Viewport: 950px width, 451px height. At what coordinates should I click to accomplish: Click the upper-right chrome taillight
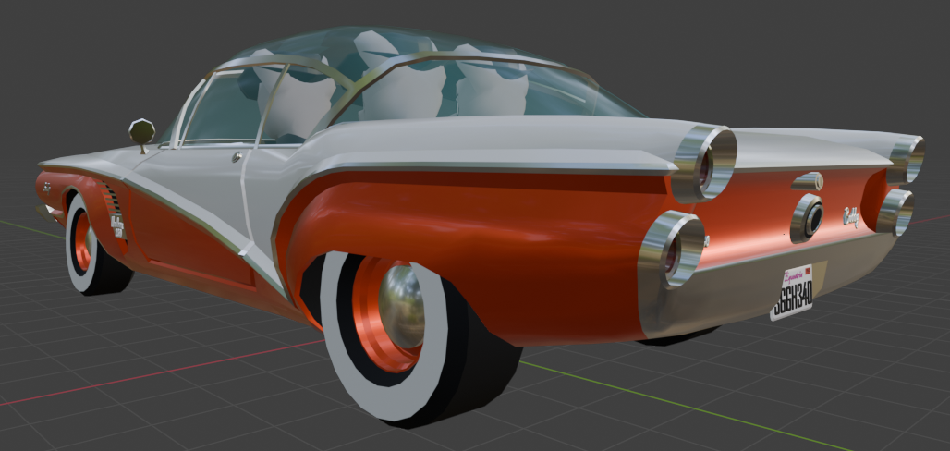click(907, 159)
